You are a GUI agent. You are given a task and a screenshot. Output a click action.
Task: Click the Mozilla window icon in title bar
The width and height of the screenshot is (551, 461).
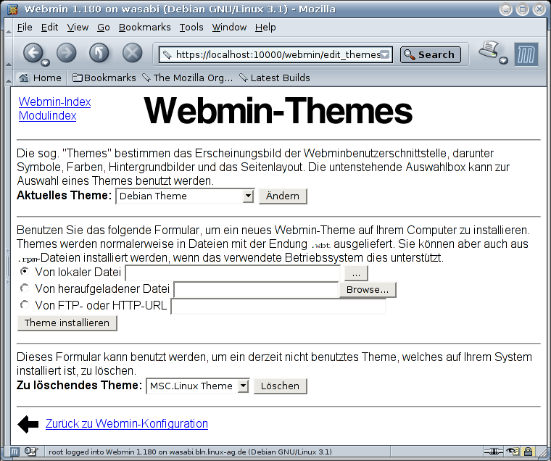[x=12, y=9]
